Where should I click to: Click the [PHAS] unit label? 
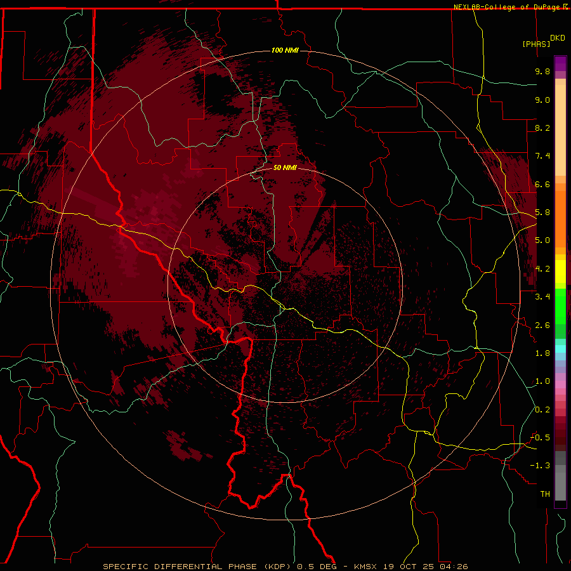pos(536,44)
